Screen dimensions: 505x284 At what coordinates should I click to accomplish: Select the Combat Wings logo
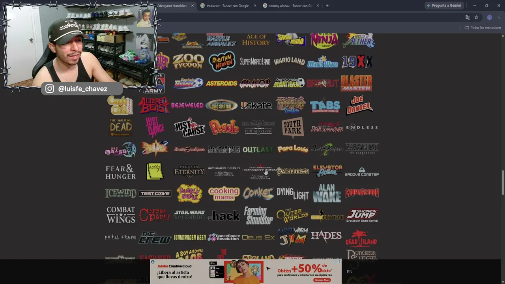click(x=121, y=215)
